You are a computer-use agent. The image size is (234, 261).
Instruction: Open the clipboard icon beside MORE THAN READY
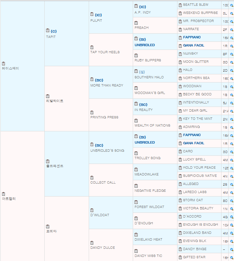click(x=92, y=79)
